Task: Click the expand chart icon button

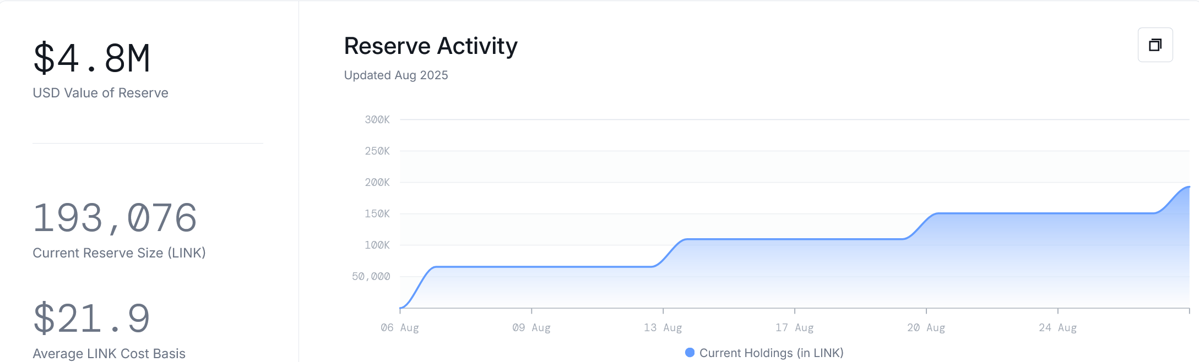Action: point(1155,45)
